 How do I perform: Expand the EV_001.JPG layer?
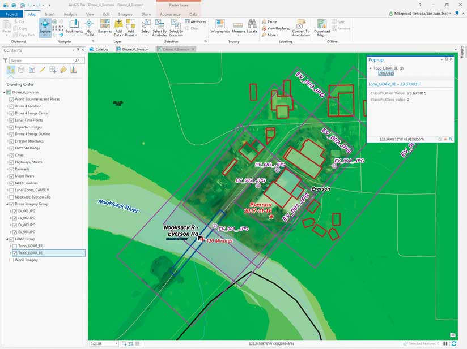tap(10, 211)
